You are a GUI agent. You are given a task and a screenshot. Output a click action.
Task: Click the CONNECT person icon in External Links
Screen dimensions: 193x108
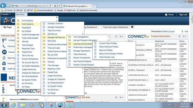4,40
